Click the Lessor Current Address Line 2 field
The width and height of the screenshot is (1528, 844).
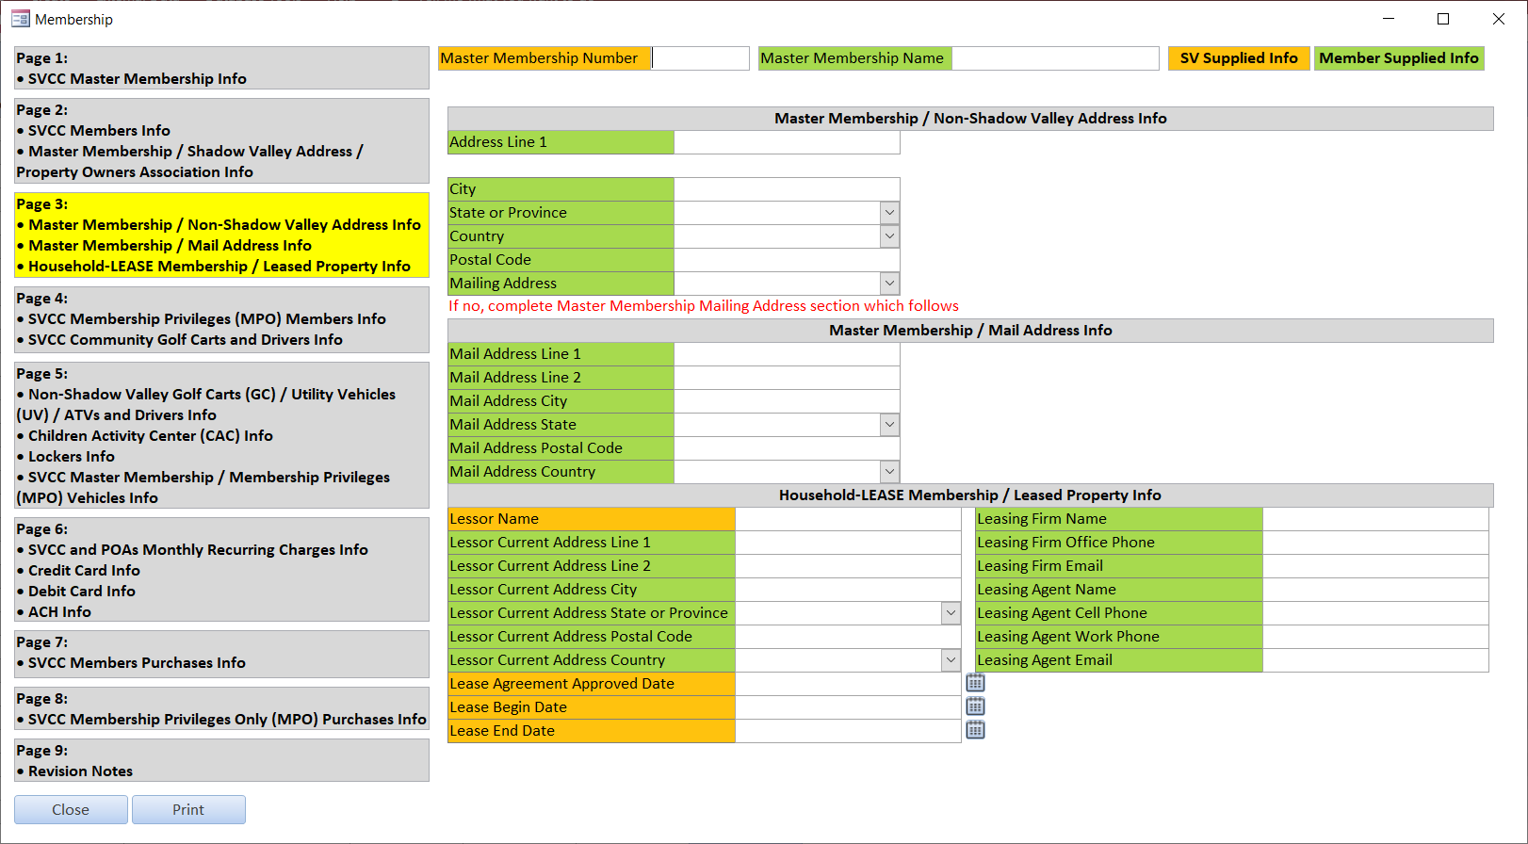coord(848,566)
